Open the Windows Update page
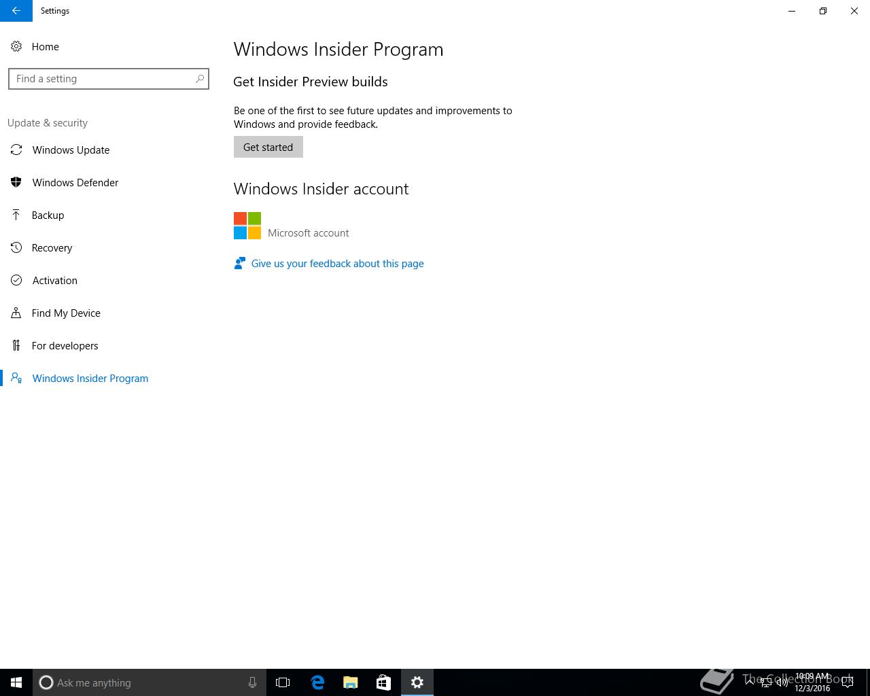 (x=71, y=150)
